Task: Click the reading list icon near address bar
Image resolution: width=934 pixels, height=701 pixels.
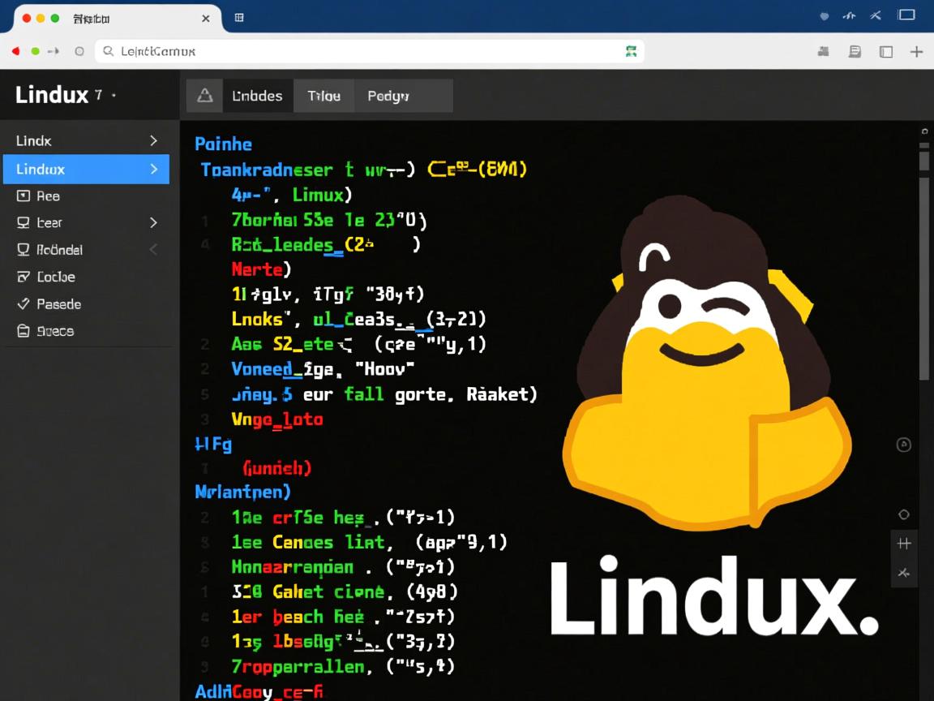Action: coord(855,51)
